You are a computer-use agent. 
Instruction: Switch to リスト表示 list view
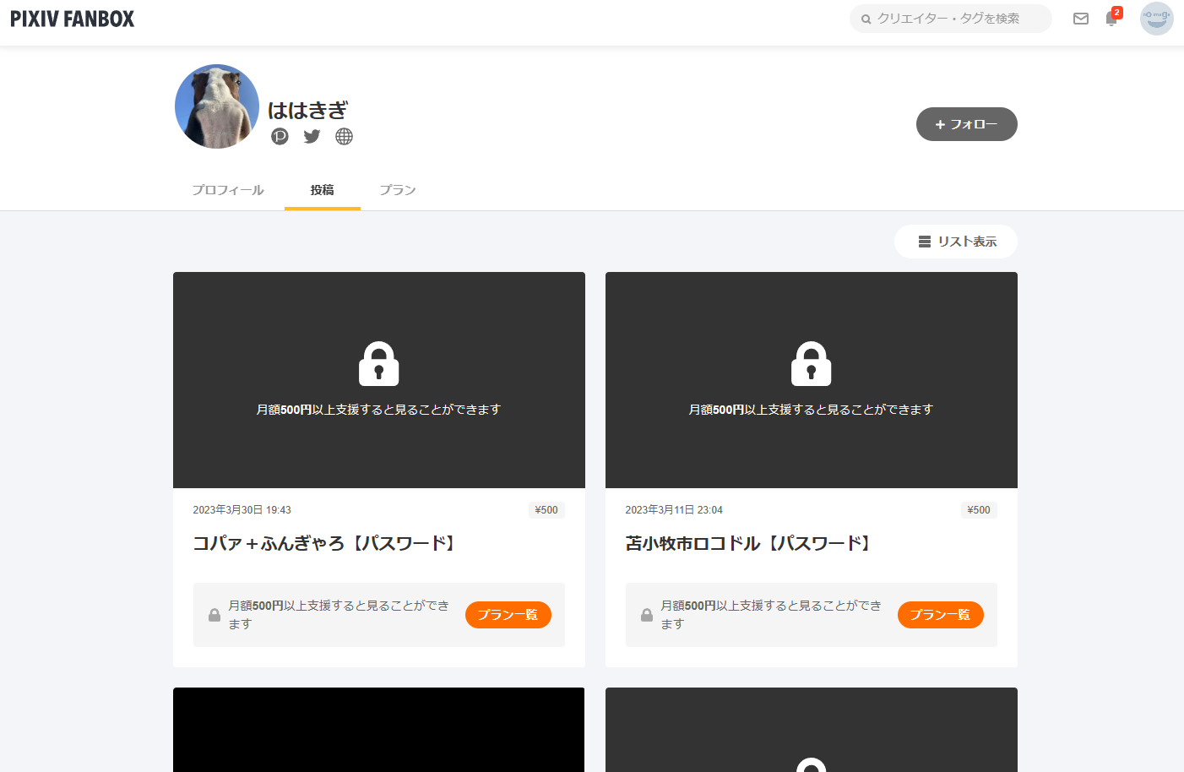956,242
